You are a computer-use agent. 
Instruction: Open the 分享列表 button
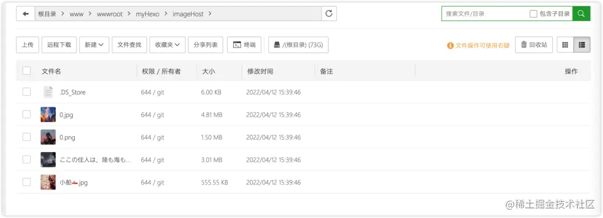coord(205,45)
